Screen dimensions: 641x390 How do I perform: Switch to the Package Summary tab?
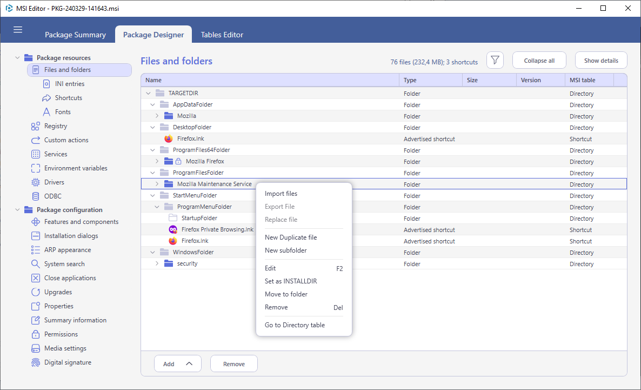(75, 35)
